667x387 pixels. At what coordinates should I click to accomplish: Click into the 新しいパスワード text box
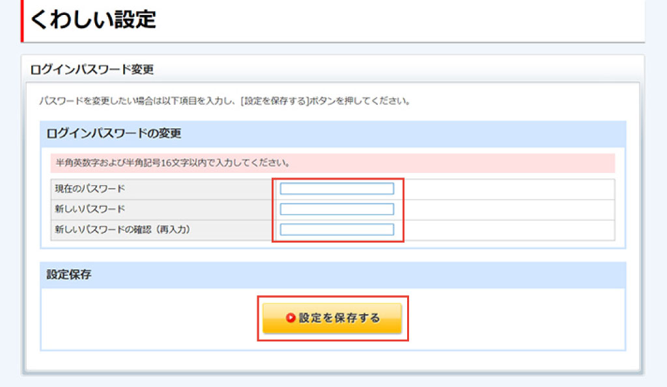click(337, 209)
